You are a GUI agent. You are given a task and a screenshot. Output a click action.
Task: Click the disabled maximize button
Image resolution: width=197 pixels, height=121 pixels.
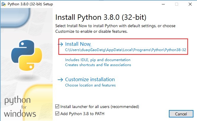pyautogui.click(x=177, y=4)
